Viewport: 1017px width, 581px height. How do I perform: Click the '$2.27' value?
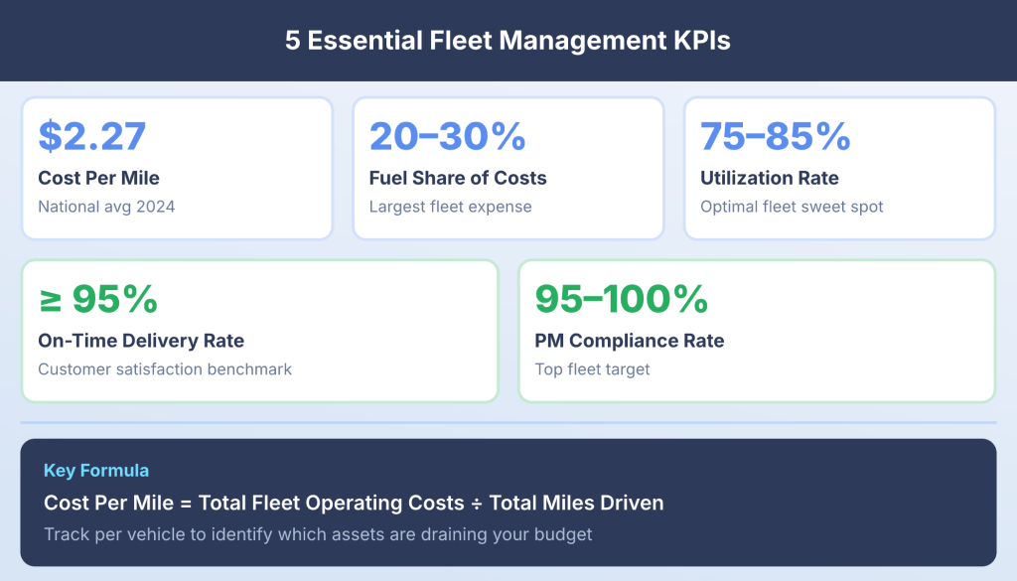[92, 136]
